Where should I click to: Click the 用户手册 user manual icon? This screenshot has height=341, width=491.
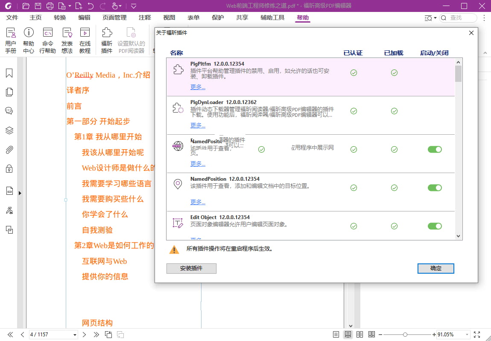pyautogui.click(x=11, y=40)
